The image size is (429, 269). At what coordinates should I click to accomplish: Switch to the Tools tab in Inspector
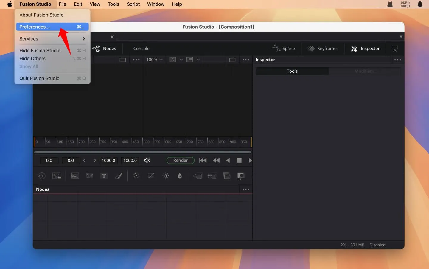(x=292, y=71)
